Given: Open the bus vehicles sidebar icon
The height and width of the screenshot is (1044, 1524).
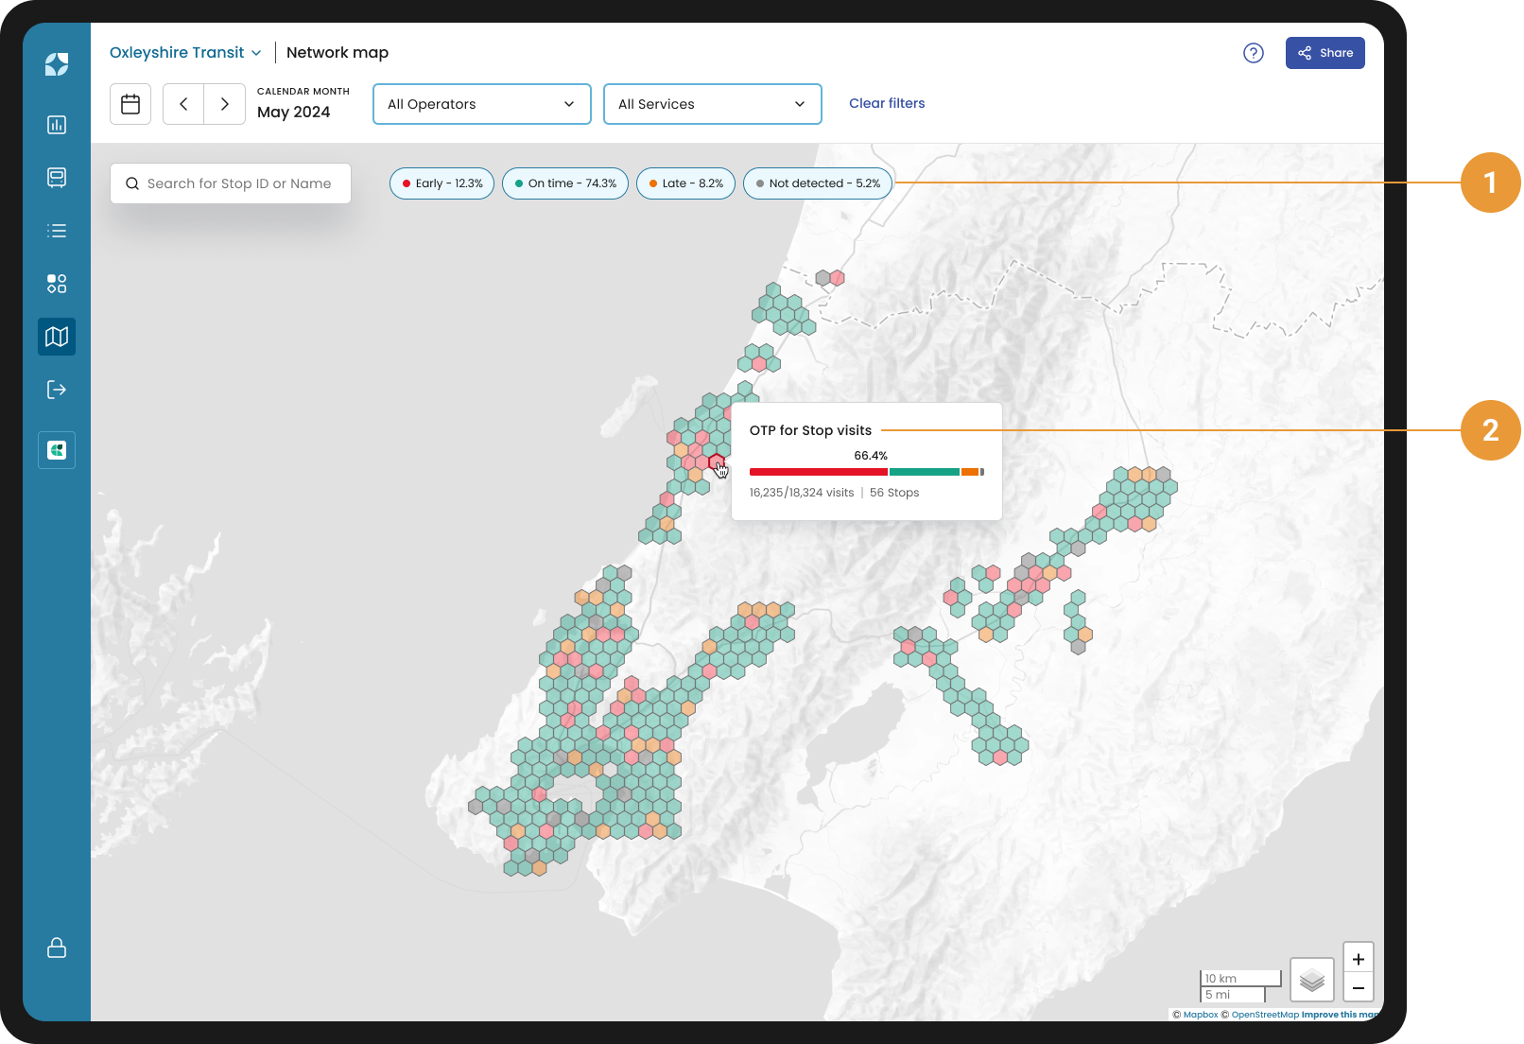Looking at the screenshot, I should pos(57,178).
